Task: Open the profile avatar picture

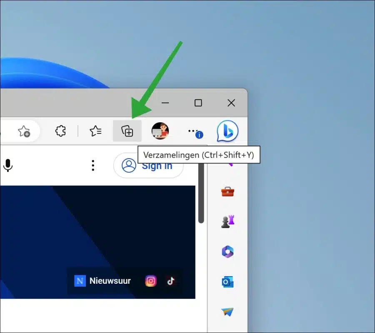Action: [x=160, y=131]
